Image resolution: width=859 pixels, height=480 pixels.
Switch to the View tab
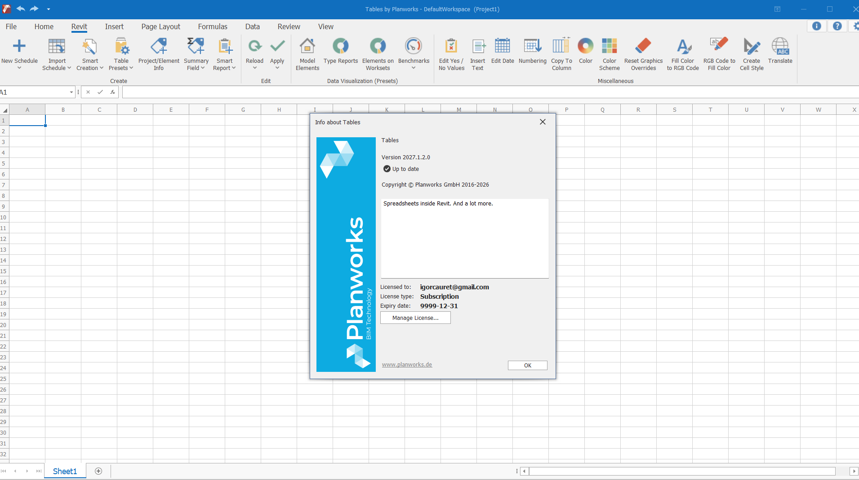click(x=326, y=26)
